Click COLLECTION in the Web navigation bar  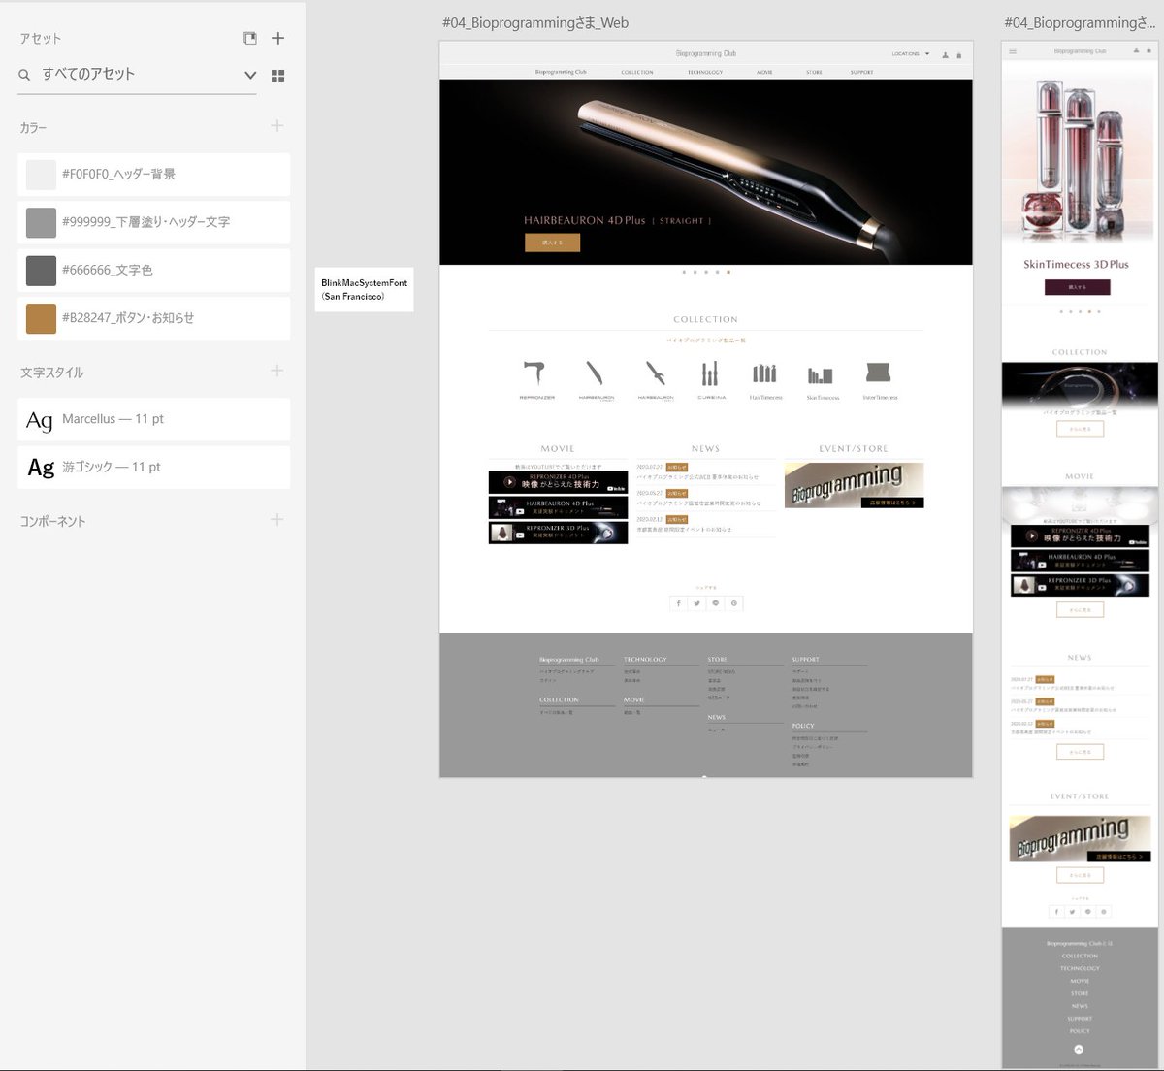pyautogui.click(x=637, y=72)
